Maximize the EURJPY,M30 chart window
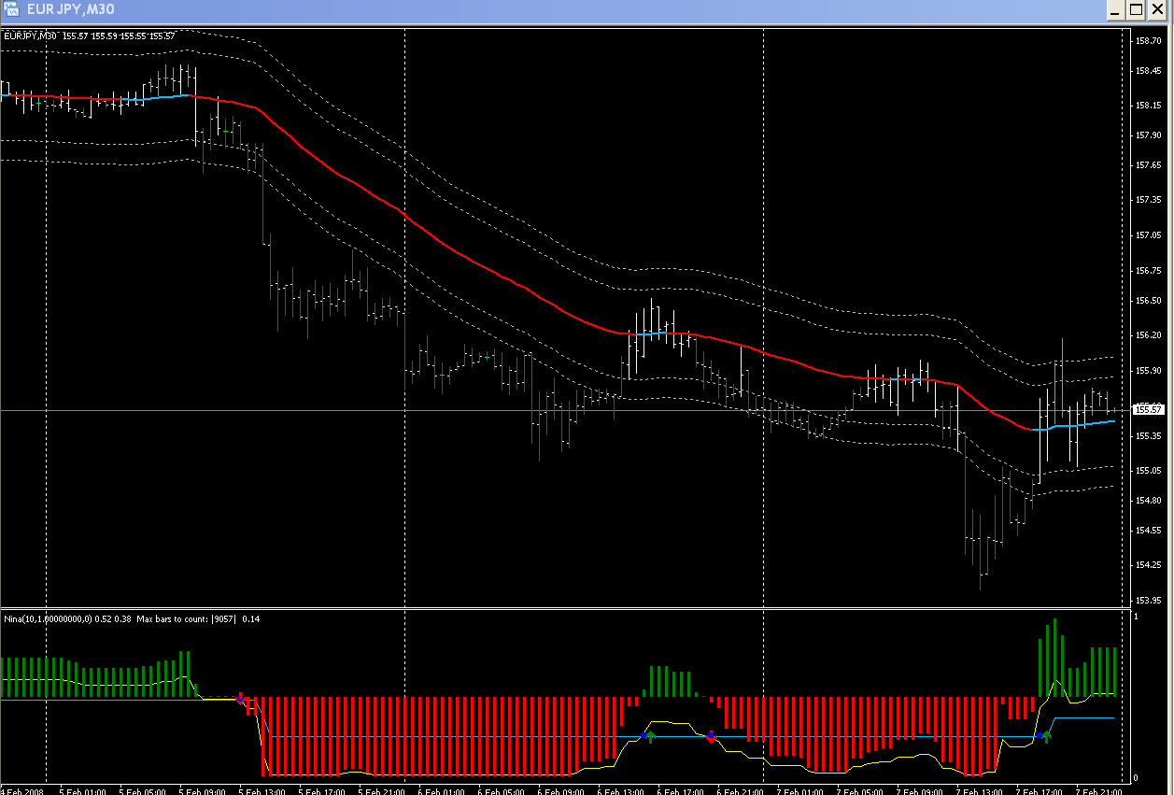The width and height of the screenshot is (1174, 795). pyautogui.click(x=1136, y=10)
